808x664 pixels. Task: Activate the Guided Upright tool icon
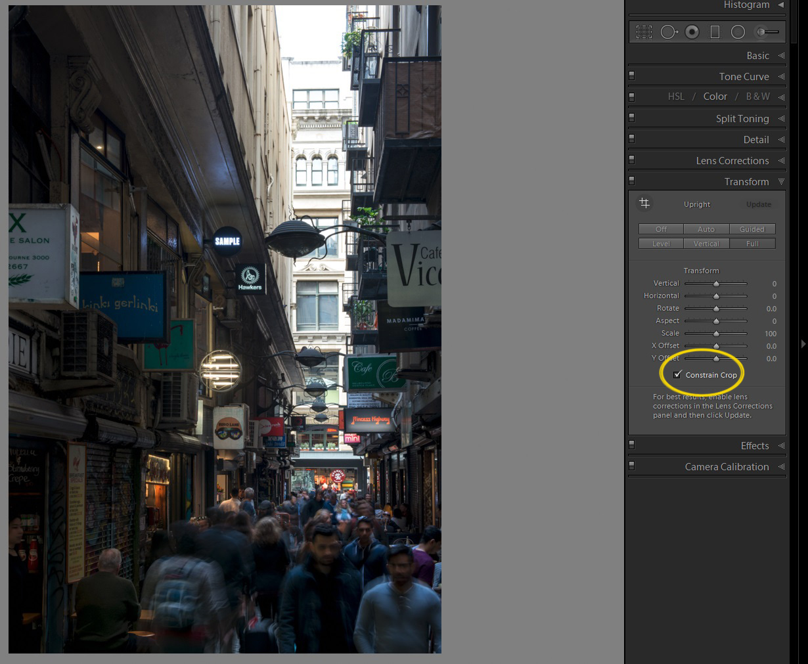pos(644,204)
